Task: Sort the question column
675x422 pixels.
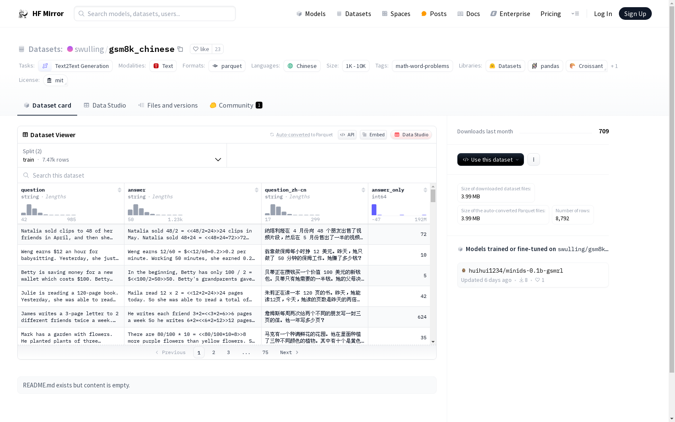Action: 119,190
